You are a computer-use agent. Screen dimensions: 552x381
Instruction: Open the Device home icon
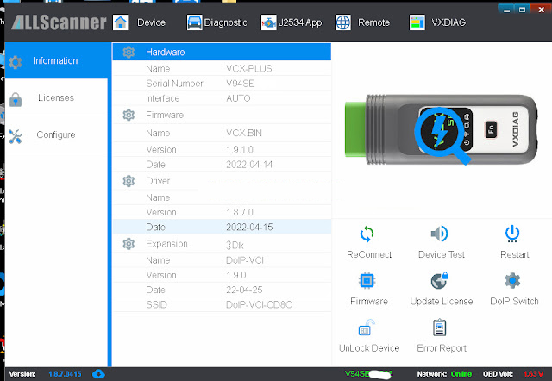121,22
